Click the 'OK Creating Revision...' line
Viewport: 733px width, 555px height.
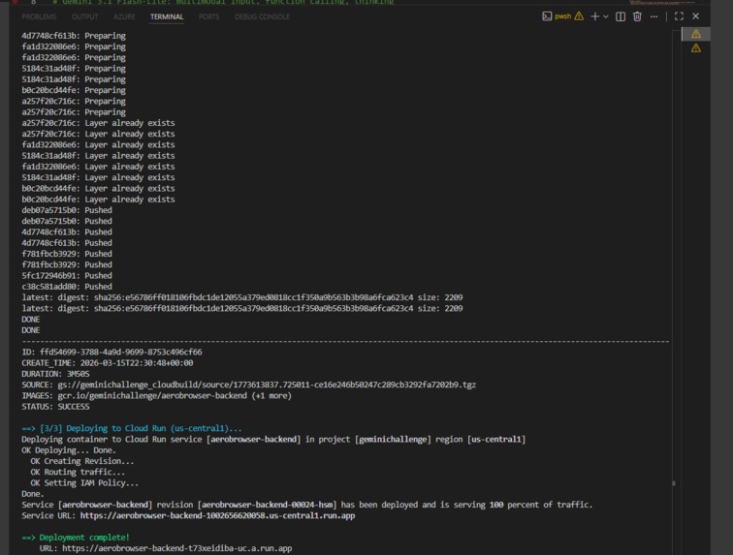pos(82,461)
